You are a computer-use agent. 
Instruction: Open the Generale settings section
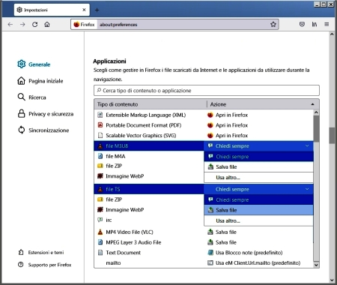pyautogui.click(x=34, y=64)
